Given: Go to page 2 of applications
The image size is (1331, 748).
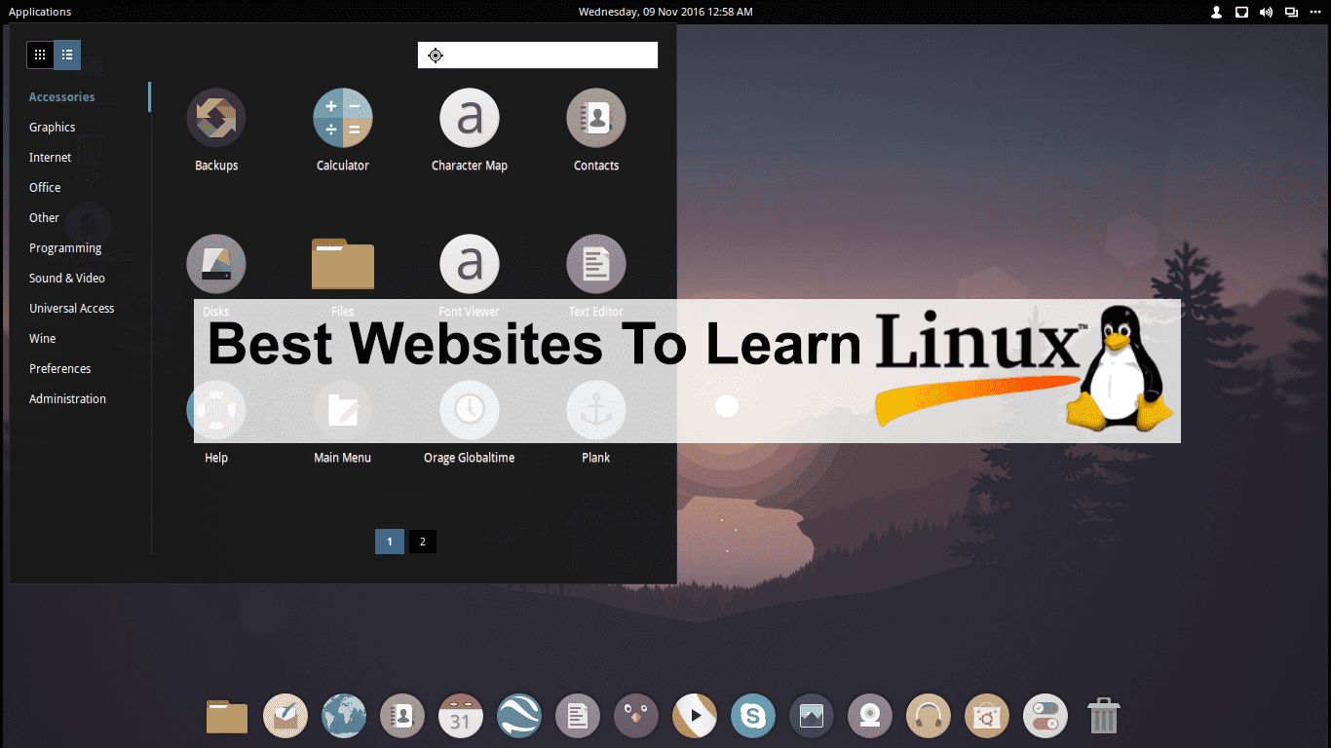Looking at the screenshot, I should (422, 542).
